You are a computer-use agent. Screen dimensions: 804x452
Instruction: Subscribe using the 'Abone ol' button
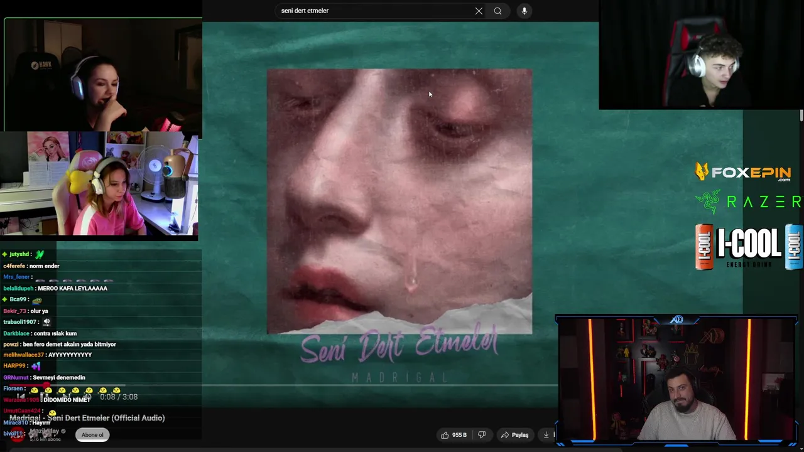tap(92, 434)
